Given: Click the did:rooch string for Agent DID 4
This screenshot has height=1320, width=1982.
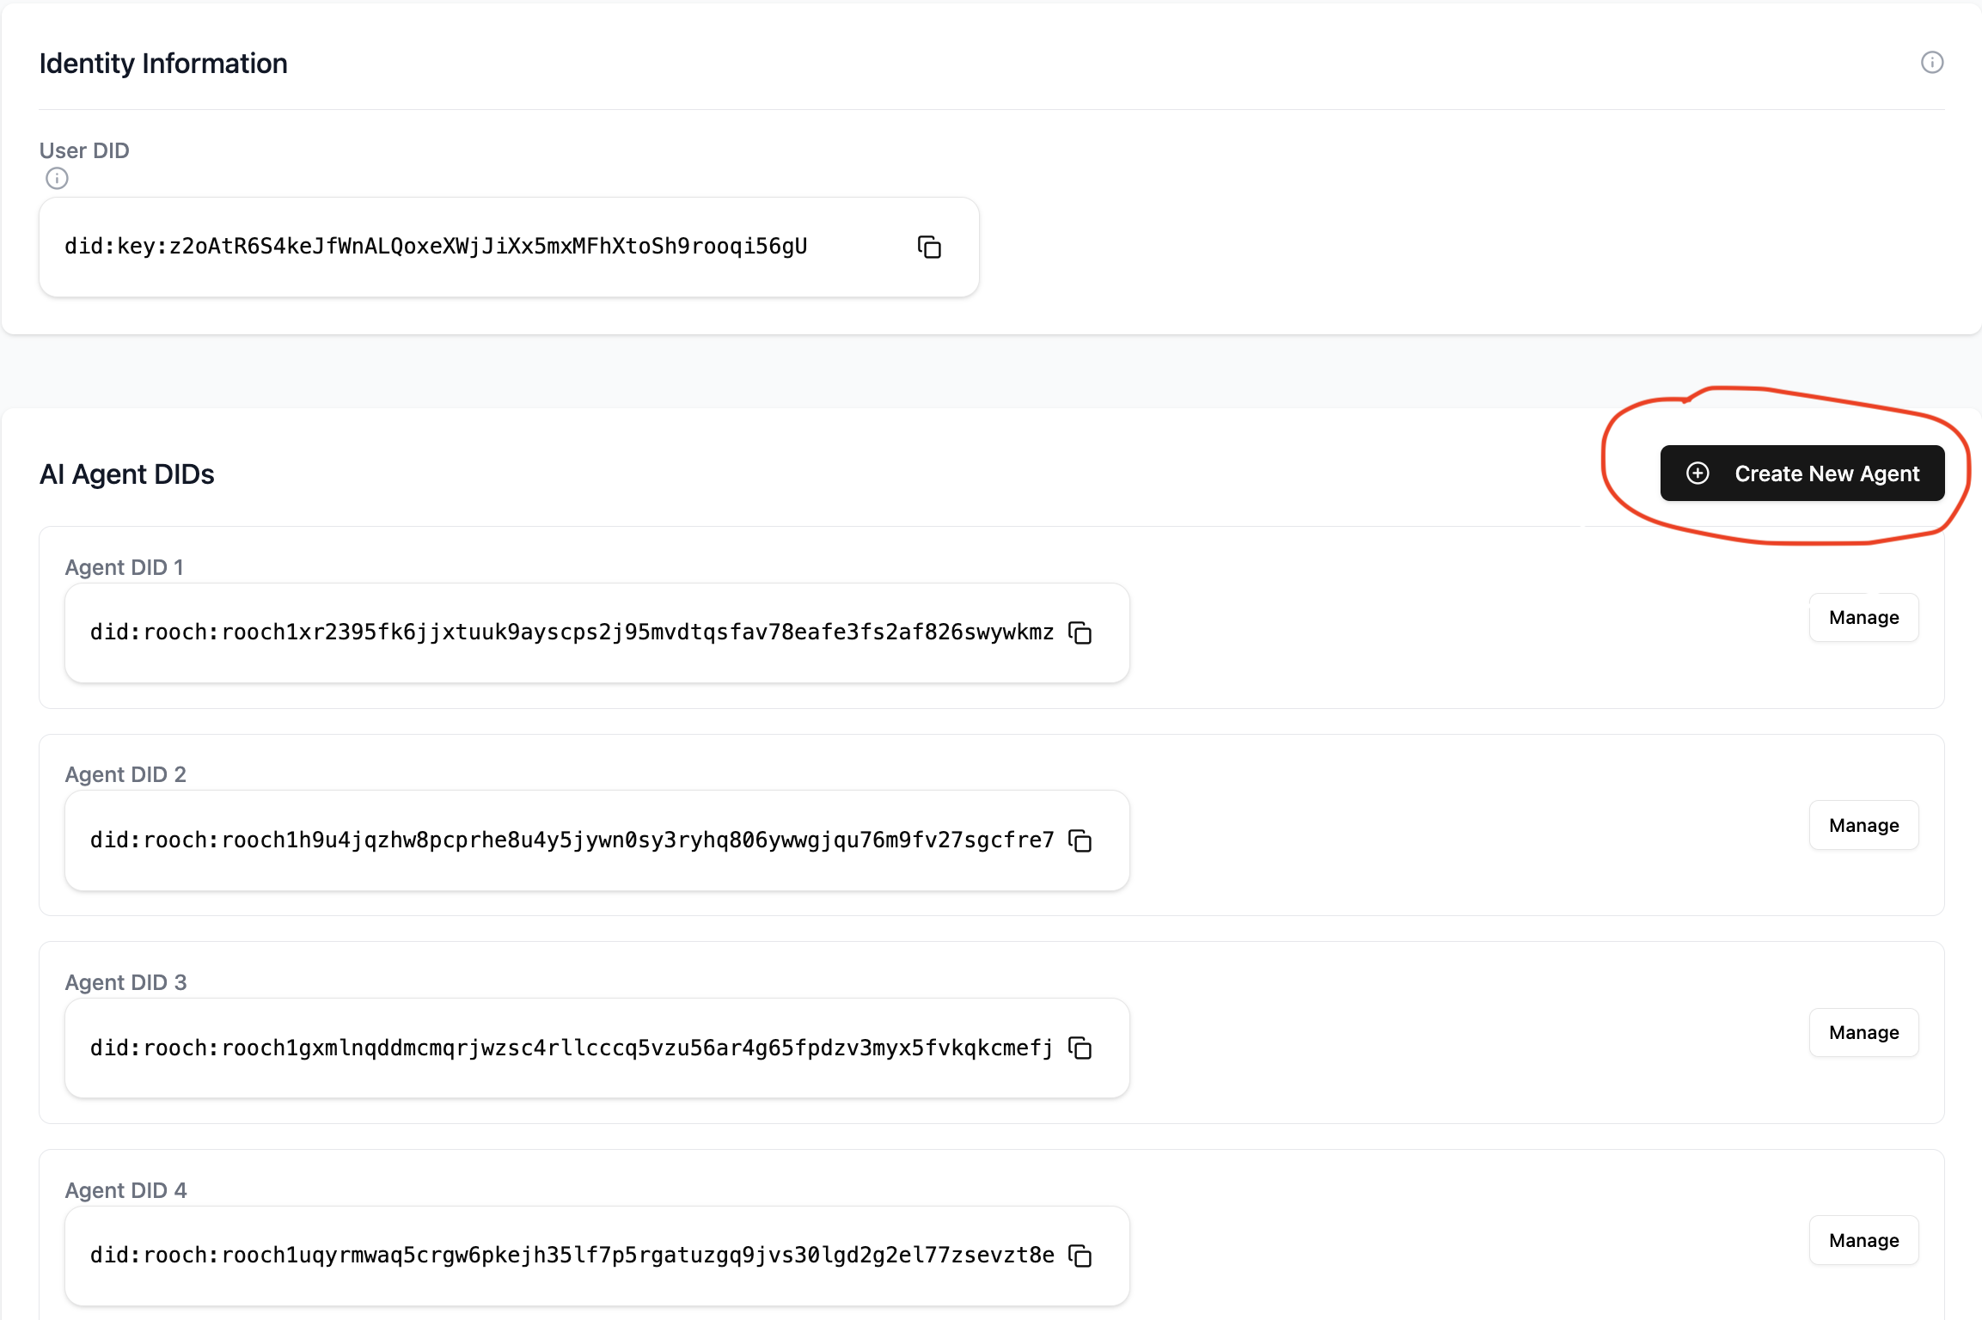Looking at the screenshot, I should (571, 1255).
